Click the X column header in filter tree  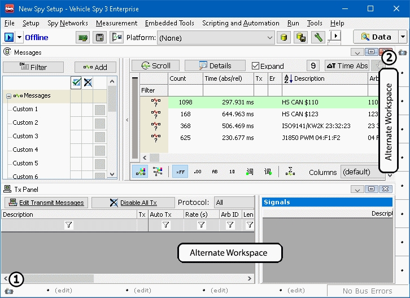click(88, 82)
